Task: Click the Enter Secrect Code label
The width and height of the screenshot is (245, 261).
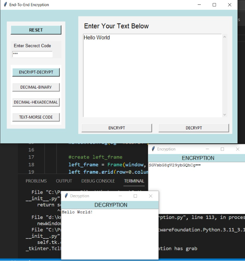Action: point(32,46)
